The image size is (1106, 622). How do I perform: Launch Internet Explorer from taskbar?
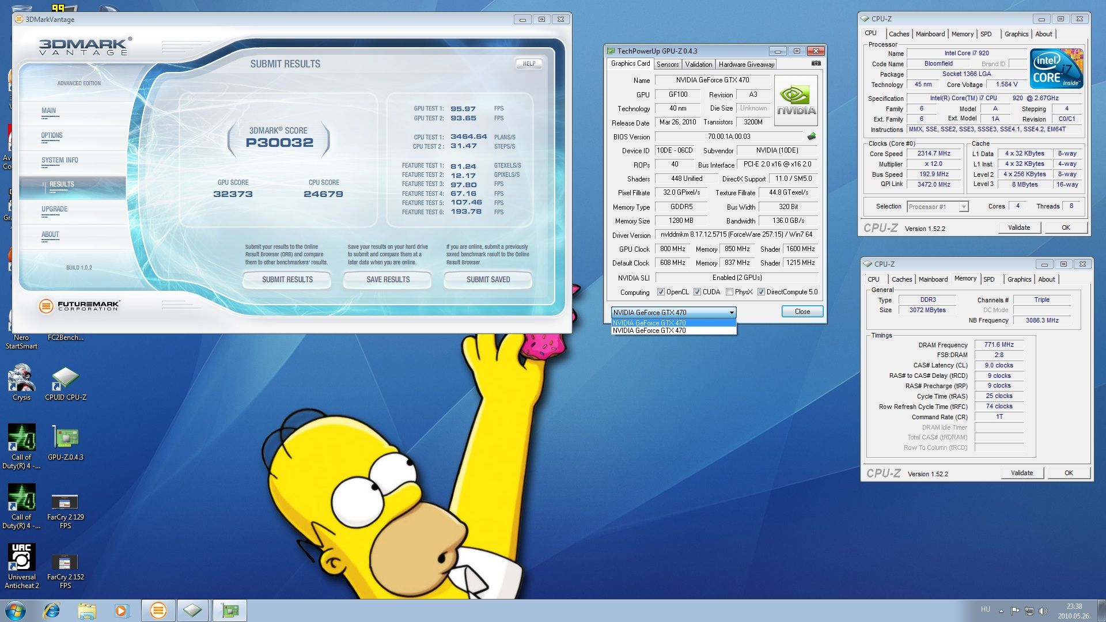coord(52,610)
